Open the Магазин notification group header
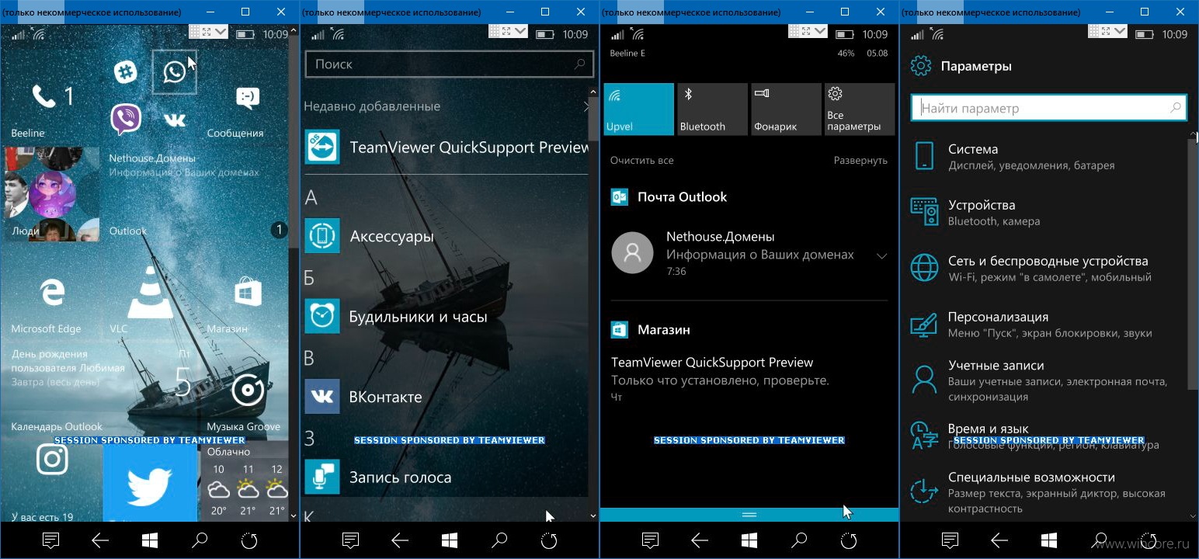 (x=651, y=329)
